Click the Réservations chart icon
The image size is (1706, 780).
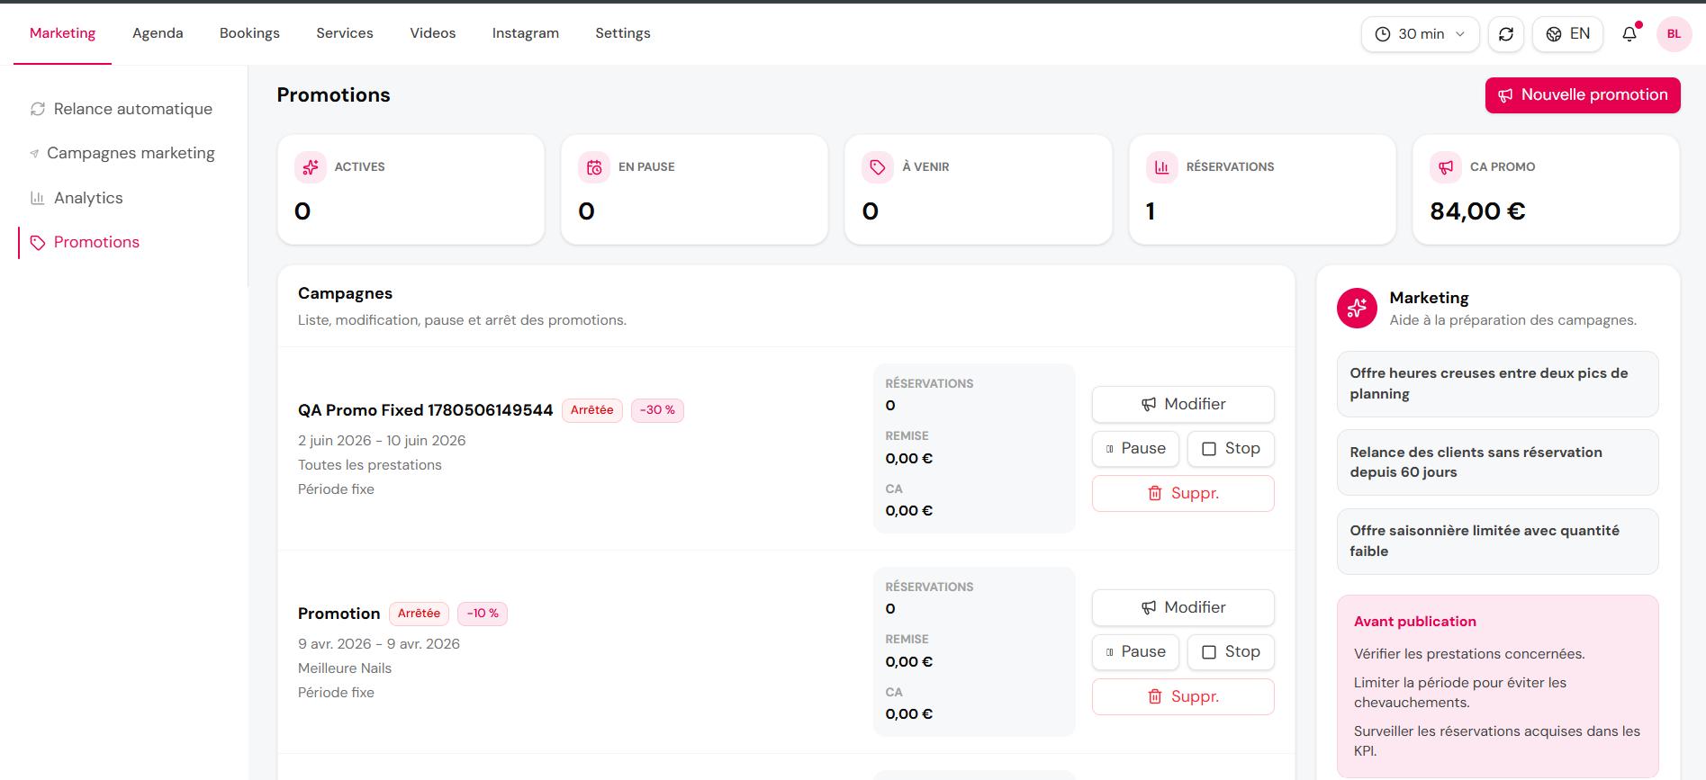point(1162,167)
